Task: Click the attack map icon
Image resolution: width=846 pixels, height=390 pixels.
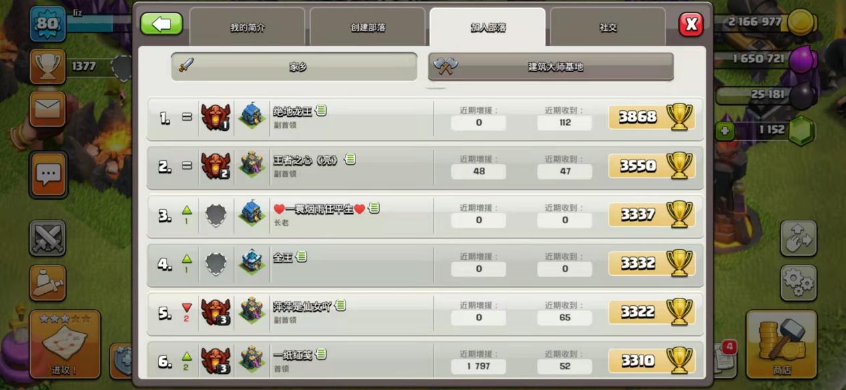Action: coord(65,343)
